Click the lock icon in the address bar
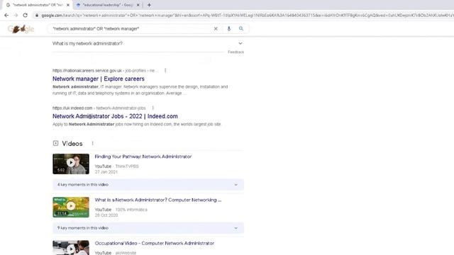This screenshot has width=454, height=255. point(37,16)
